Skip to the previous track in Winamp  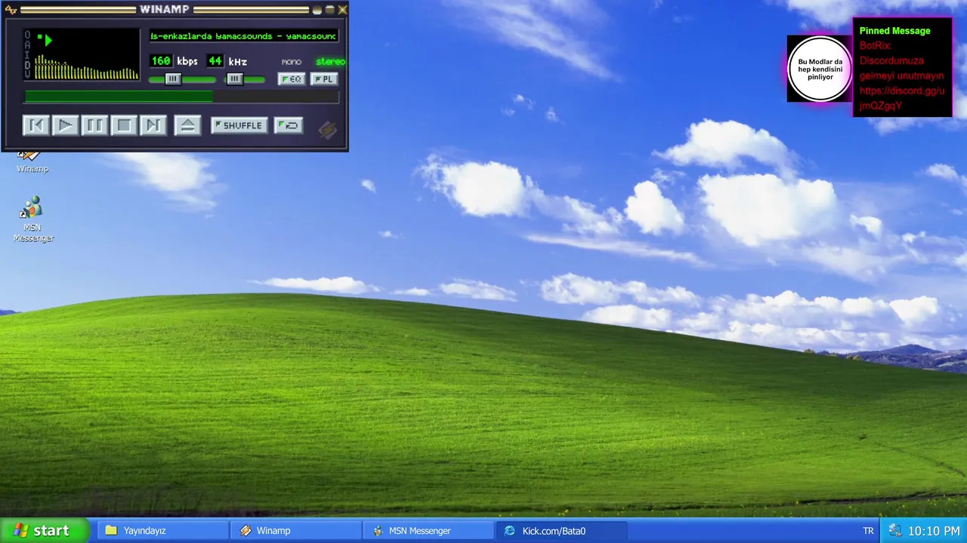click(36, 125)
